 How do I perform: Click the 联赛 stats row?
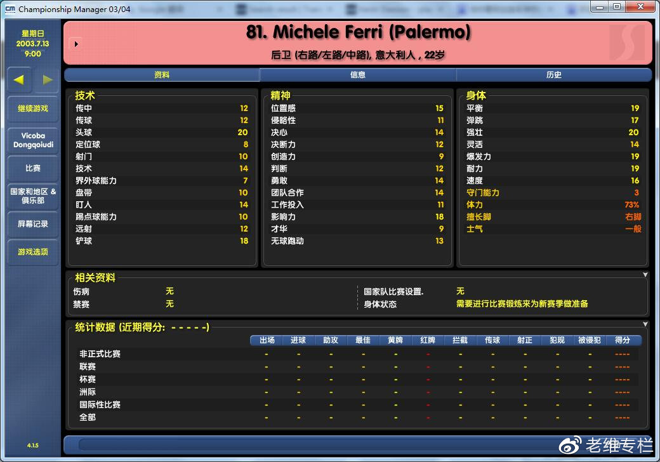click(358, 366)
